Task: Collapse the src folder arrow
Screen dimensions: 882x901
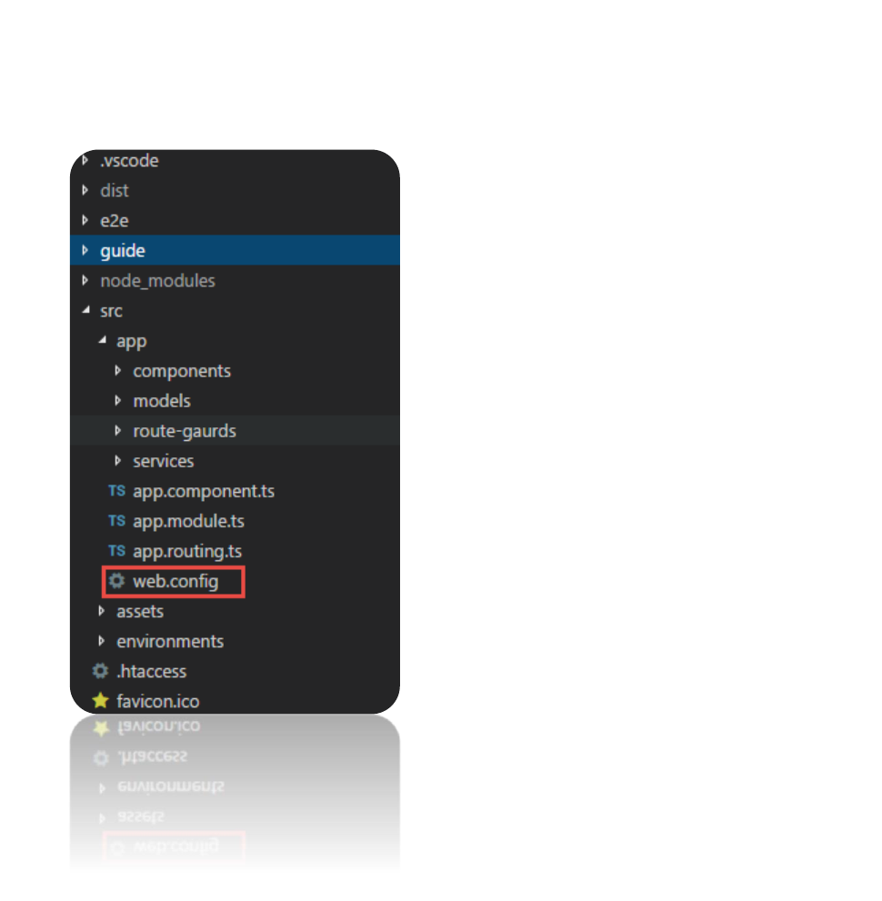Action: point(86,310)
